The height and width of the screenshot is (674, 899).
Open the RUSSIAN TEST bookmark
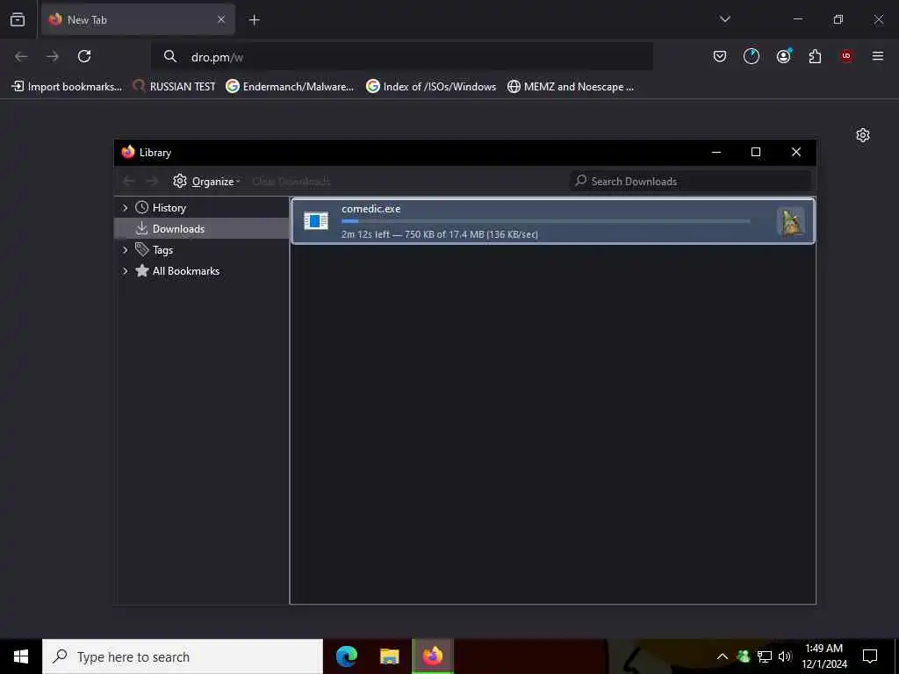coord(174,87)
